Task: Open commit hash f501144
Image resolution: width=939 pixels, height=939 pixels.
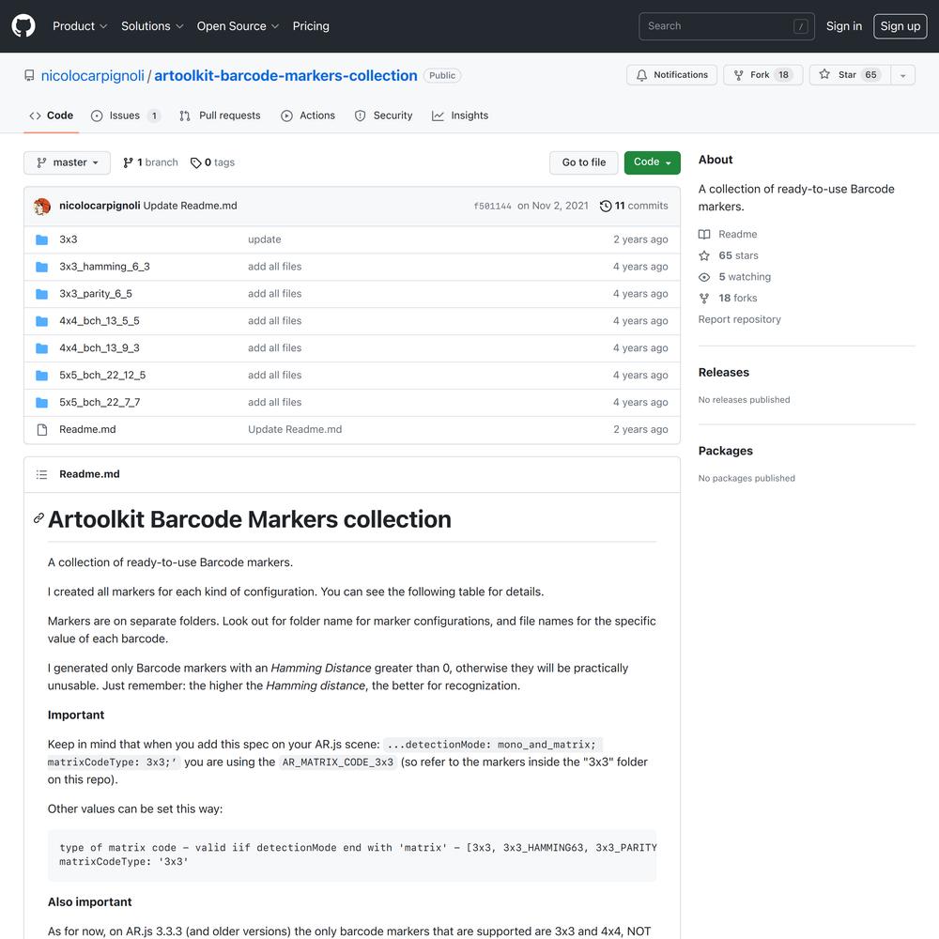Action: pos(492,206)
